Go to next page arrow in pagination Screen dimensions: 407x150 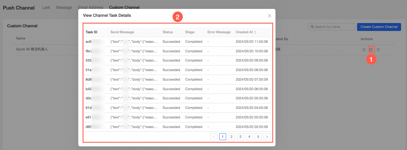click(x=267, y=137)
